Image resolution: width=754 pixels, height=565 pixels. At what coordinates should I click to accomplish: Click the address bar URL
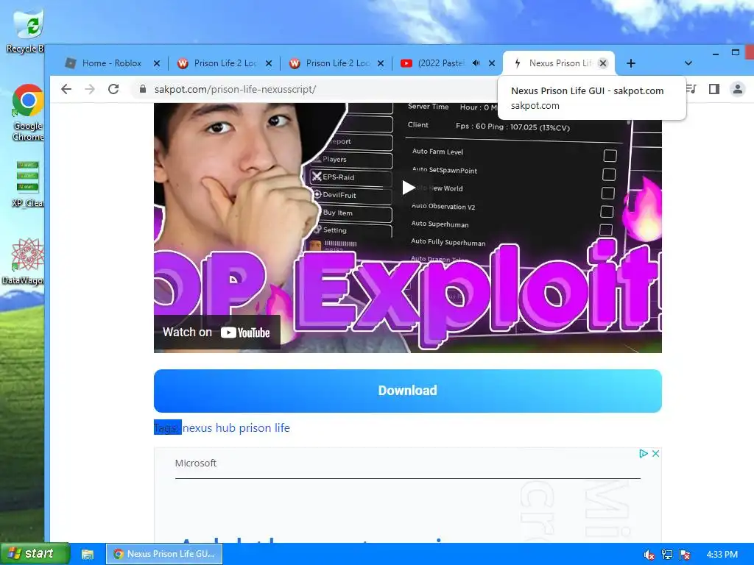point(235,89)
